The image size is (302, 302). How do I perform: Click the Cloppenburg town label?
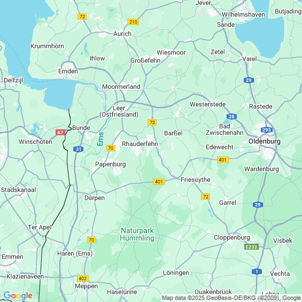[x=232, y=237]
